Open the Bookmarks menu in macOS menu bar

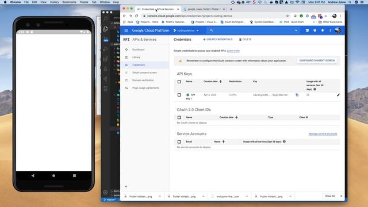coord(69,2)
